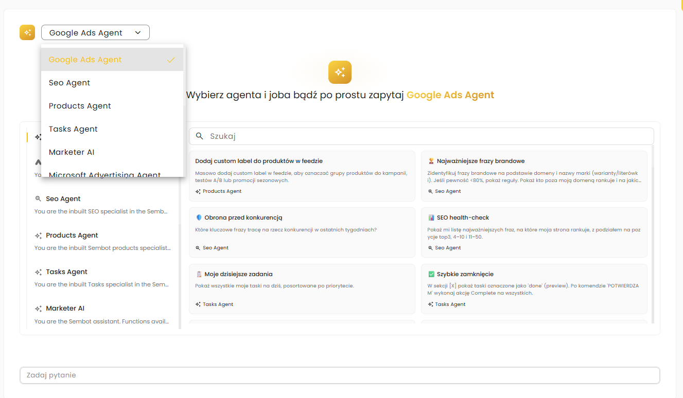Click the medal icon on Najważniejsze frazy brandowe
683x398 pixels.
tap(431, 161)
